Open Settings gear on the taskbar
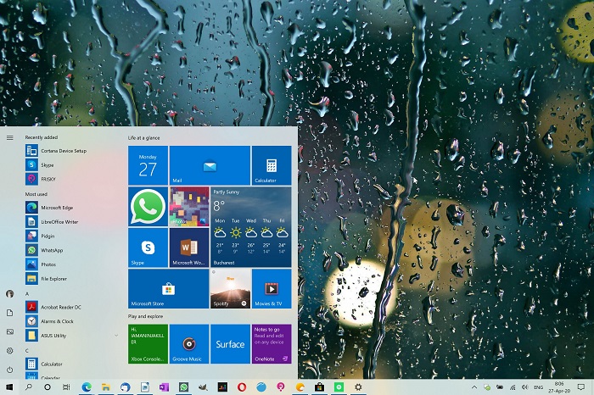The image size is (594, 395). click(358, 387)
